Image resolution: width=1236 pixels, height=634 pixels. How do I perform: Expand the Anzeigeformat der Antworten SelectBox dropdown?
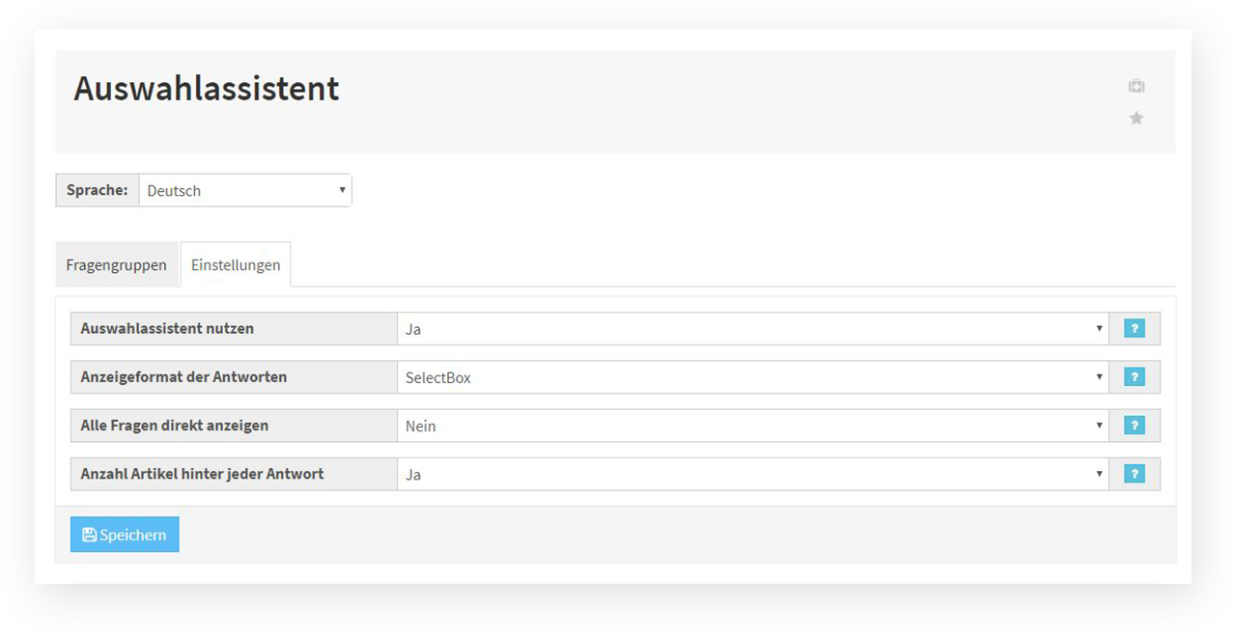tap(753, 377)
